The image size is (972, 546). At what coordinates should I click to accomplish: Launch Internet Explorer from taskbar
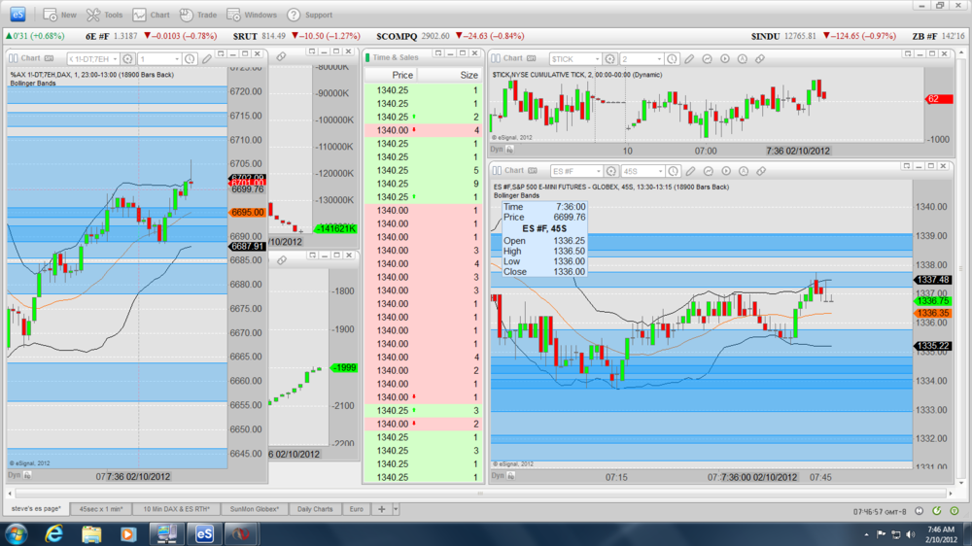click(53, 533)
